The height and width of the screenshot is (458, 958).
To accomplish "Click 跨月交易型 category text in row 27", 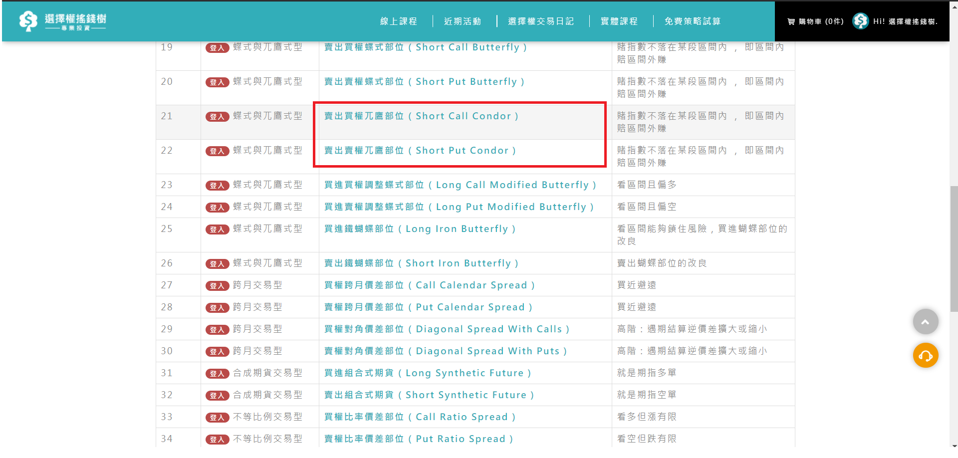I will [x=257, y=285].
